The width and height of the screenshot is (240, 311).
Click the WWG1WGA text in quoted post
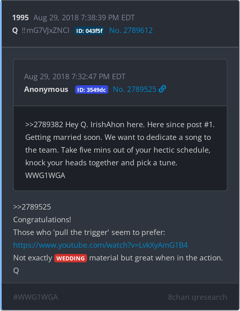click(45, 175)
